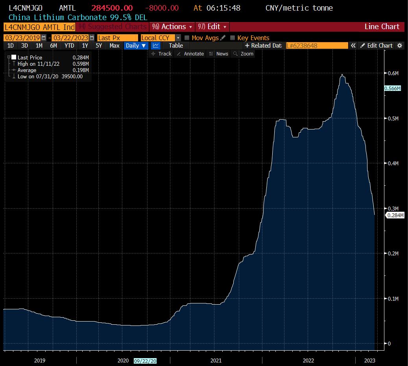Click the L4CNMJGO AMTL Ind security field
Screen dimensions: 408x366
coord(40,27)
